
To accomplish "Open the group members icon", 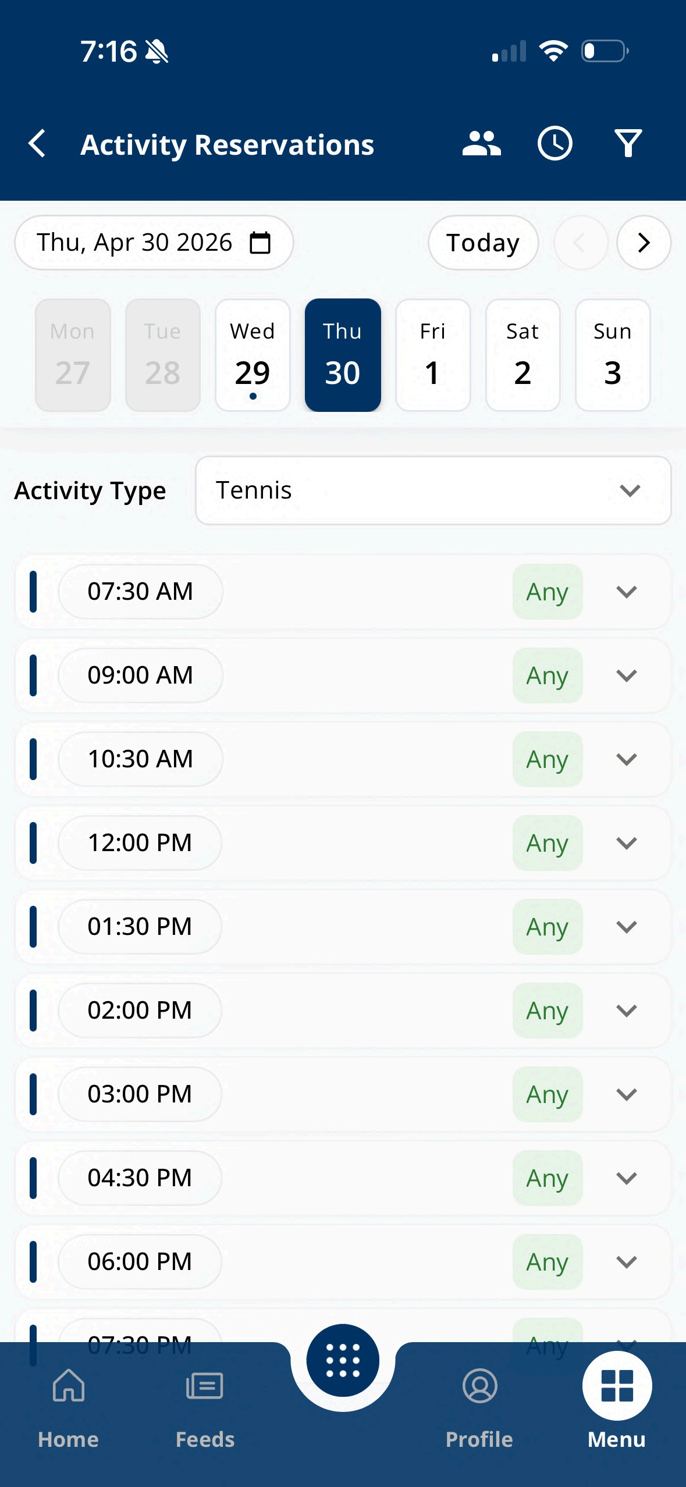I will (481, 144).
